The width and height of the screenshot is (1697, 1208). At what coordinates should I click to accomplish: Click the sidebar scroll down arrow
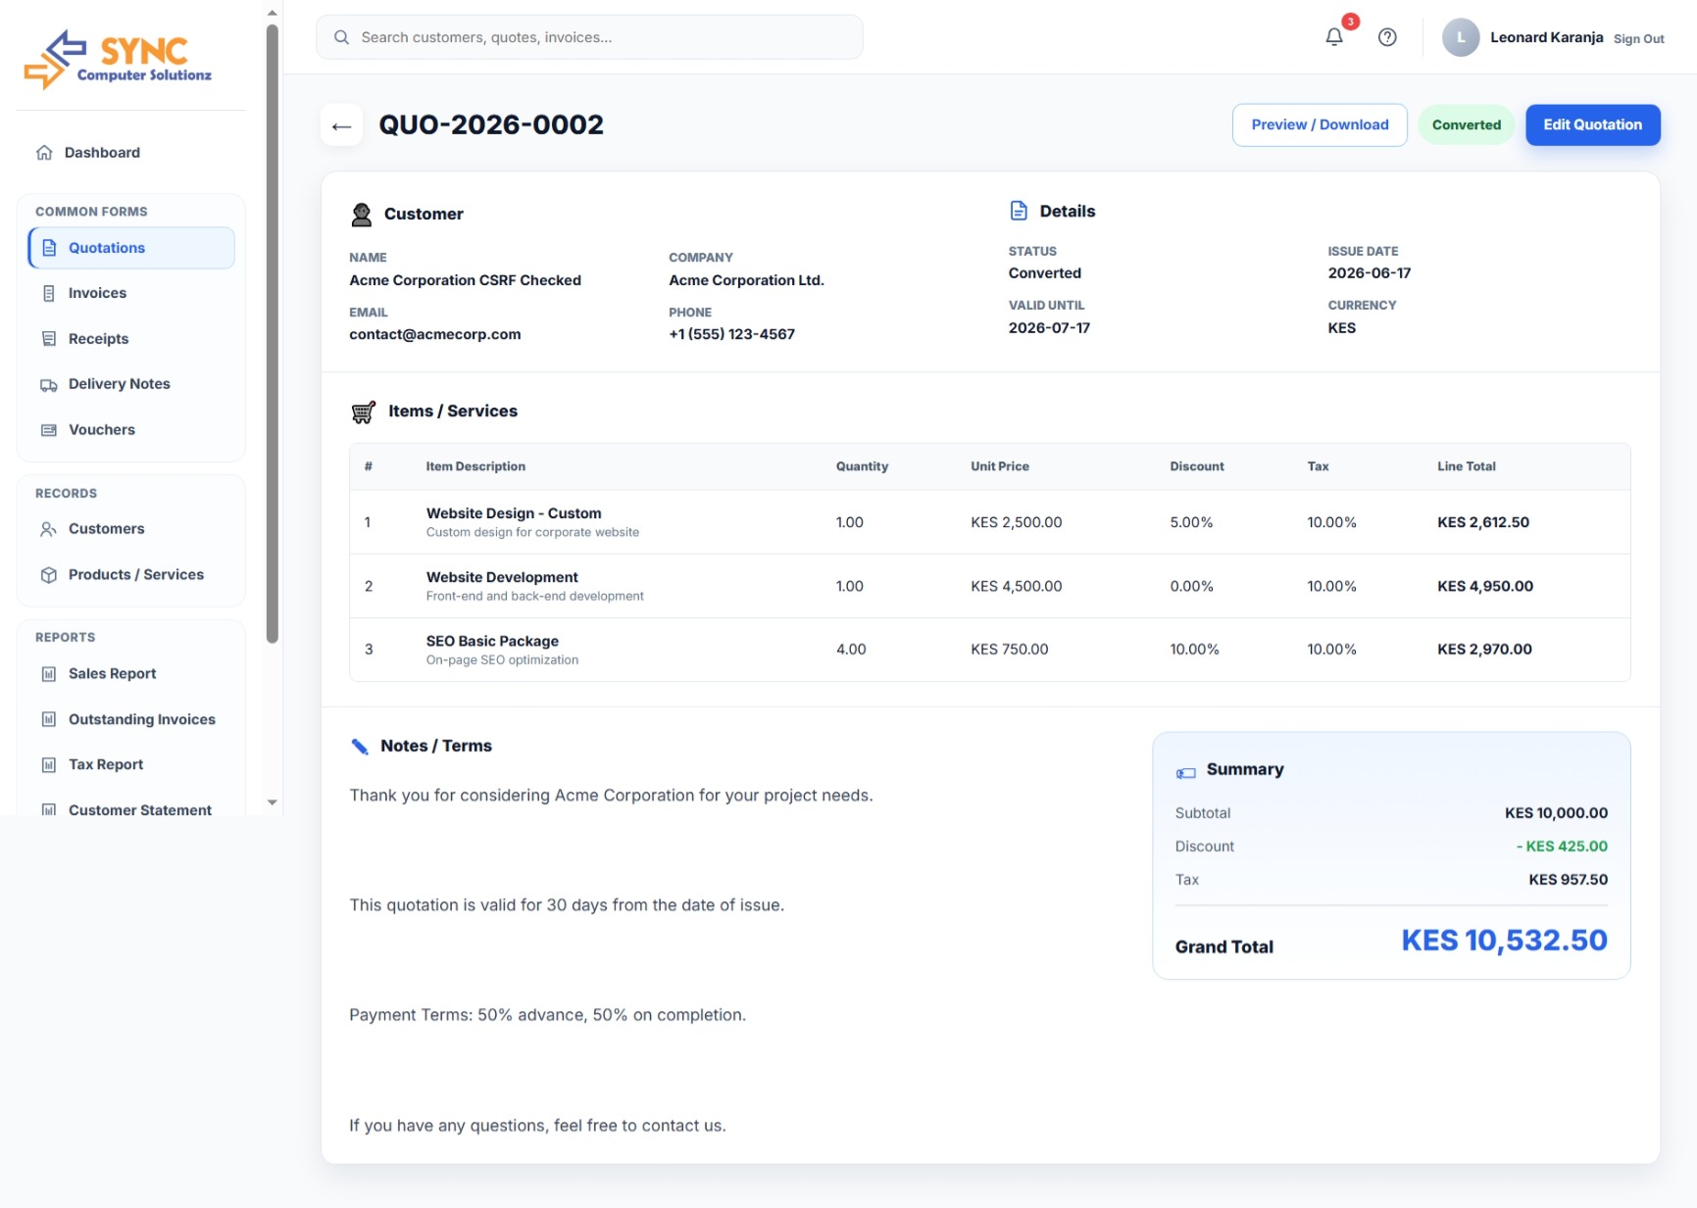coord(273,802)
